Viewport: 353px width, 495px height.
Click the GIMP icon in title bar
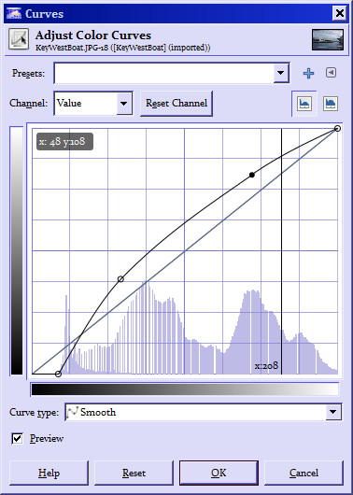coord(14,14)
